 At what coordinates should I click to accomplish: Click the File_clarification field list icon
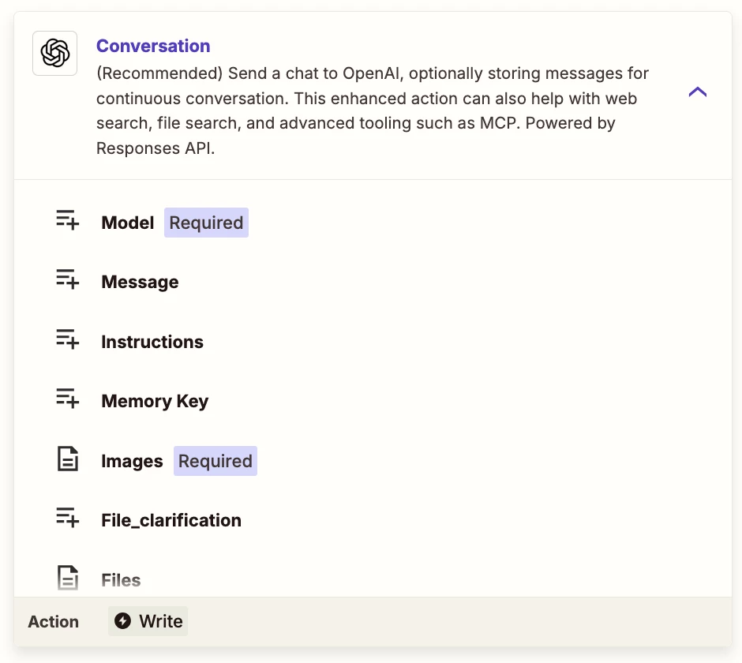coord(68,519)
